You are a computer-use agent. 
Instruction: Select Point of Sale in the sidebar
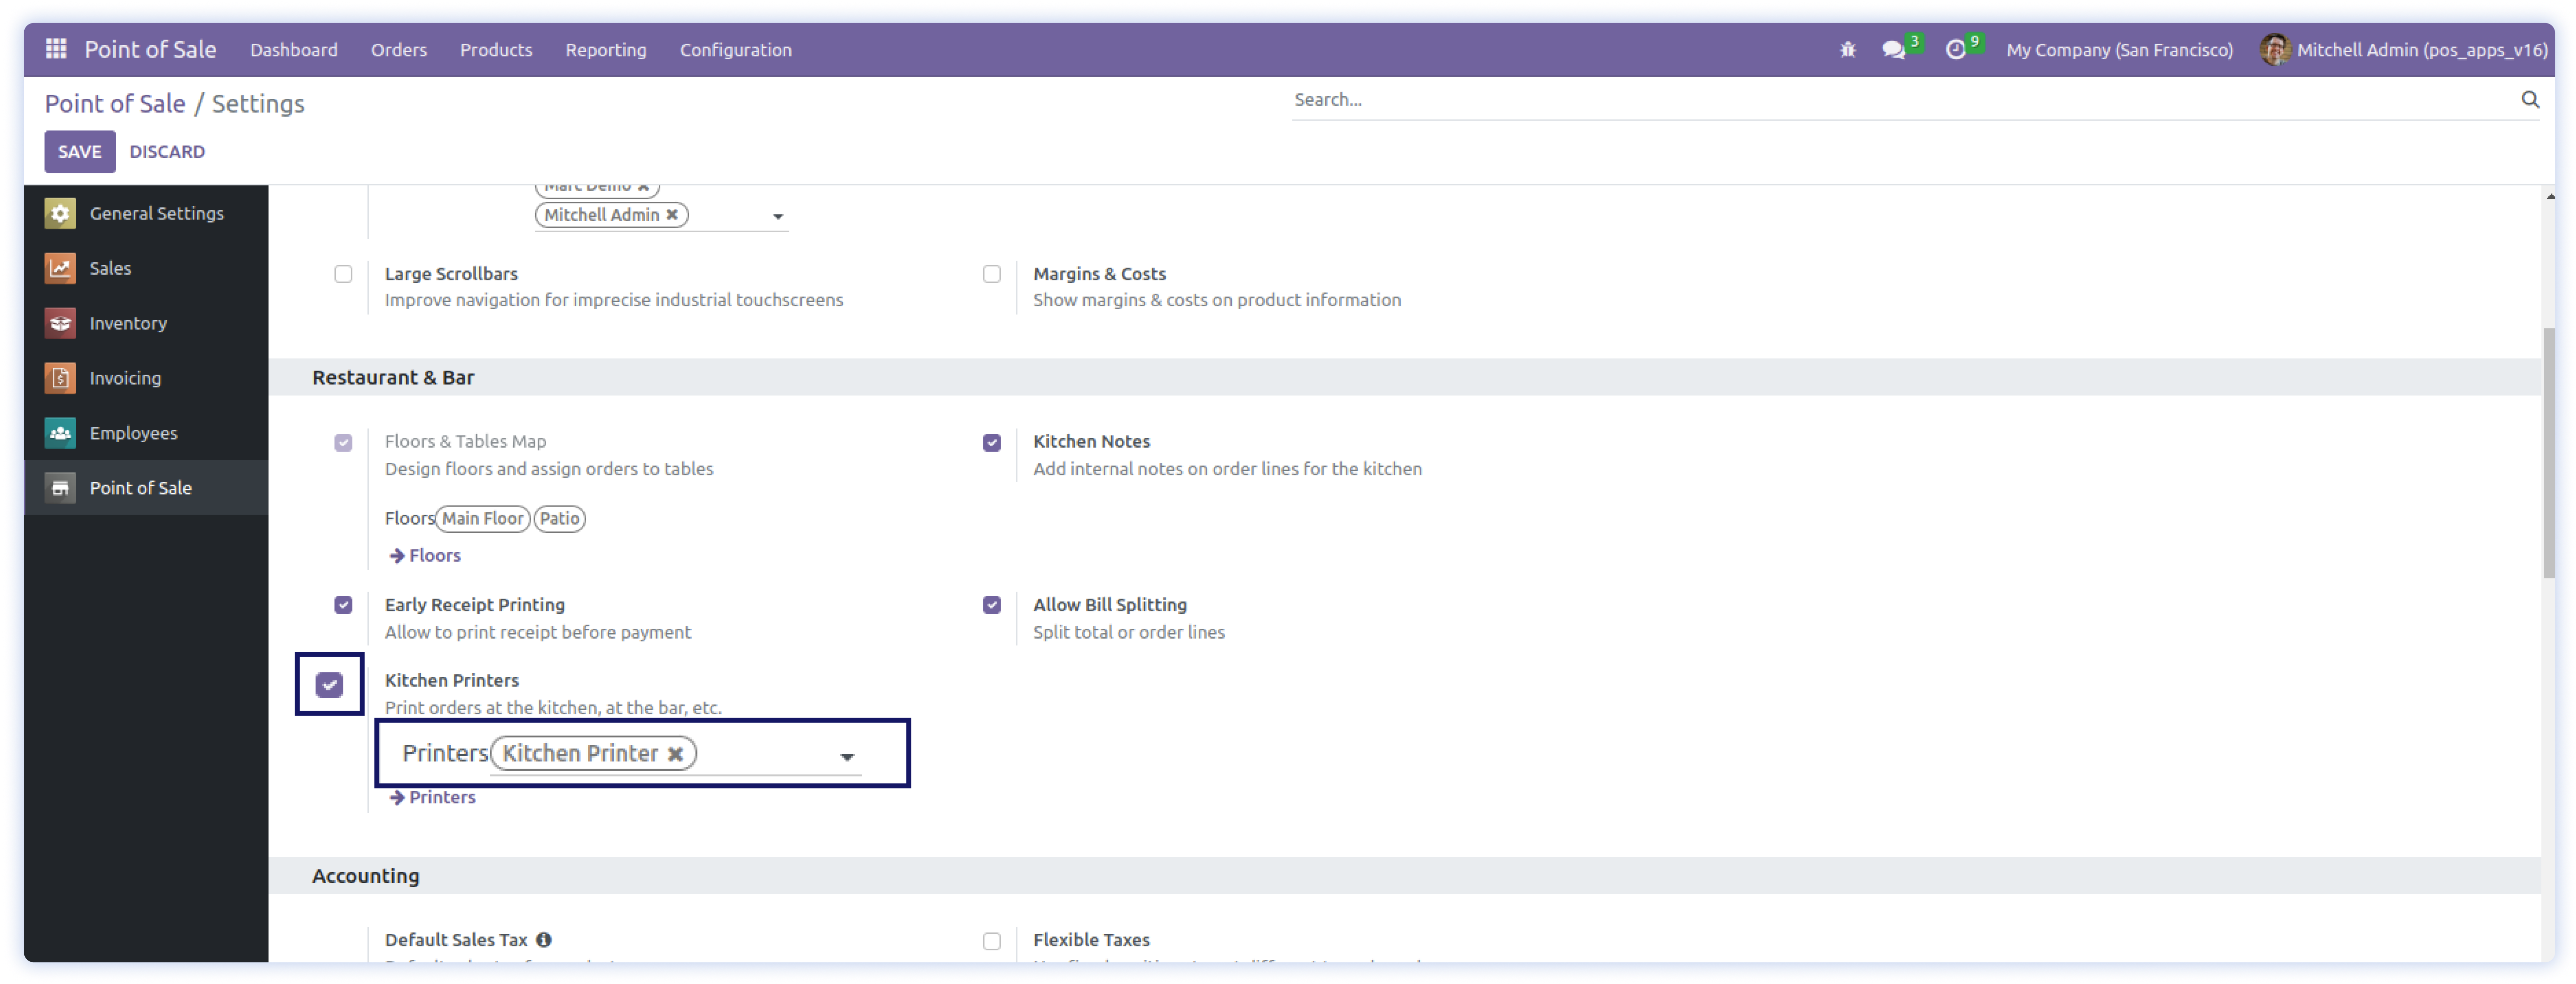[146, 487]
